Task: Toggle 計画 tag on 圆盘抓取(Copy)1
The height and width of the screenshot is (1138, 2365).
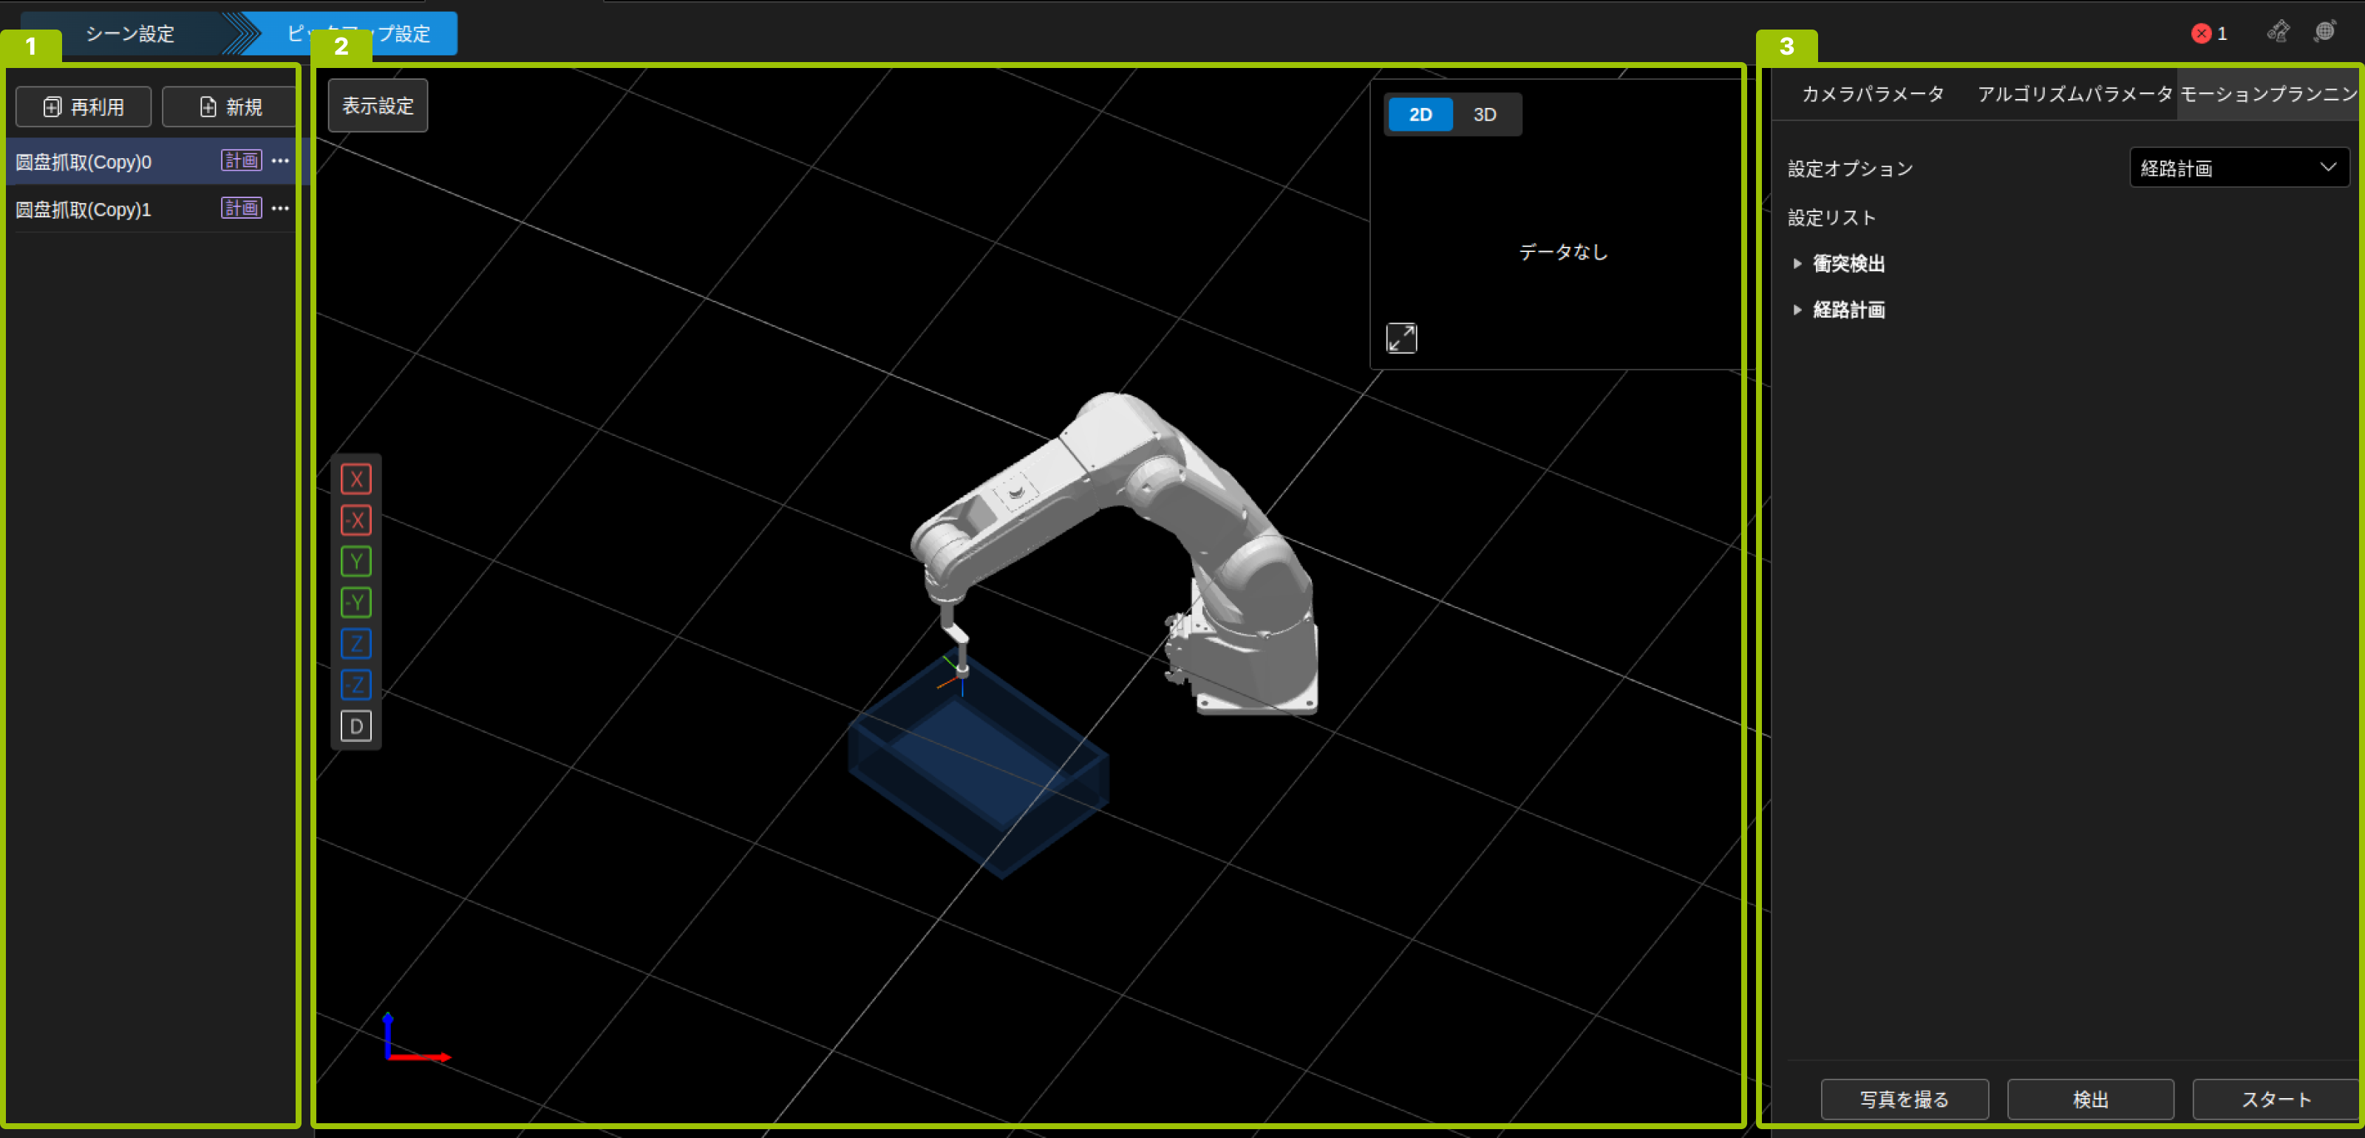Action: tap(242, 208)
